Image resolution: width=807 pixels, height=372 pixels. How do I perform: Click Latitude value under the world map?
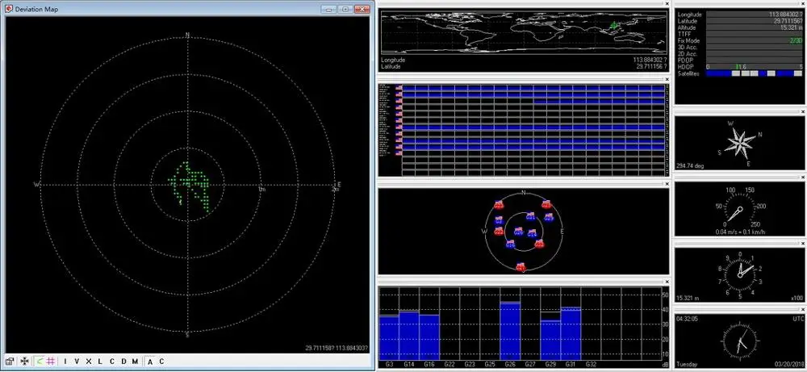651,66
